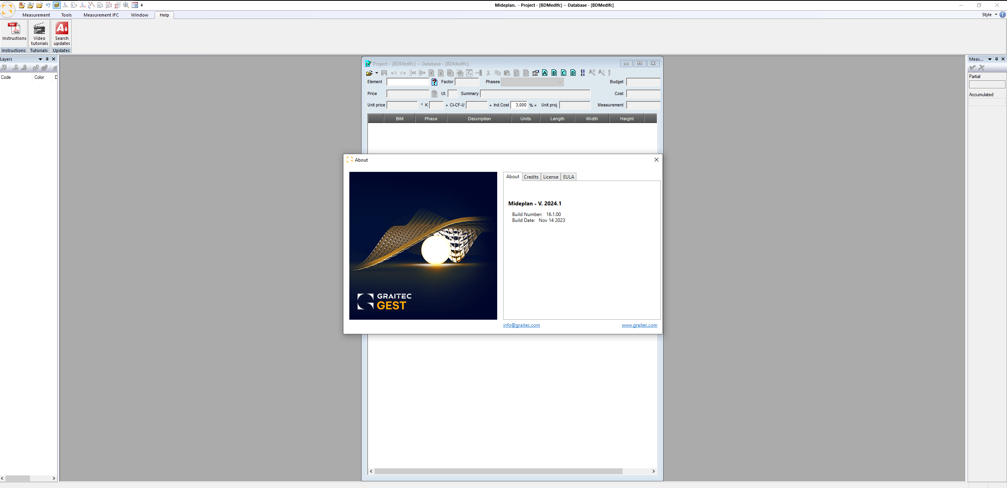Click the save disk icon in Project window
Viewport: 1007px width, 488px height.
pos(384,73)
